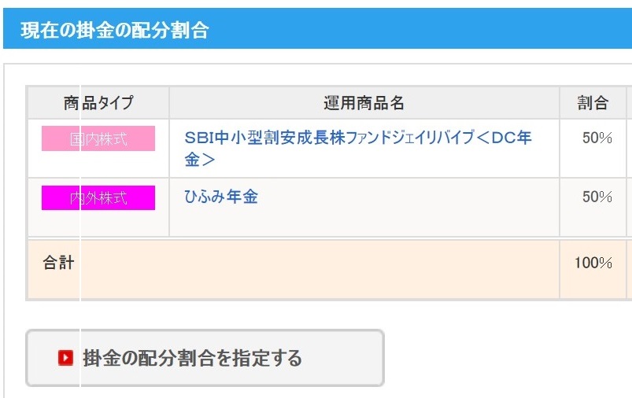The image size is (632, 398).
Task: Click the 50% ratio for the SBI fund
Action: point(597,138)
